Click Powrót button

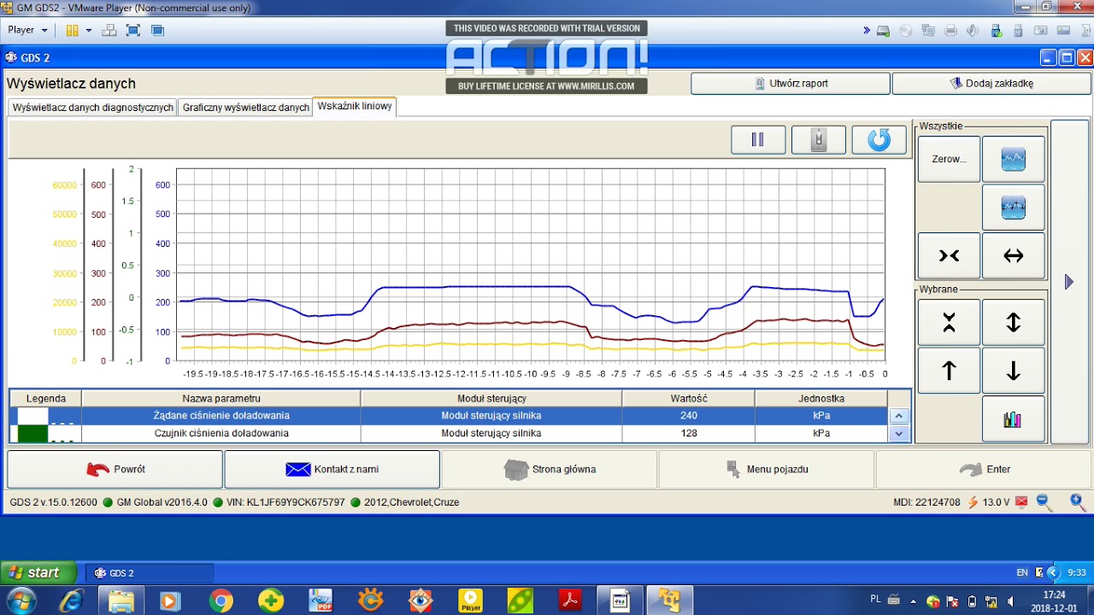[x=115, y=469]
